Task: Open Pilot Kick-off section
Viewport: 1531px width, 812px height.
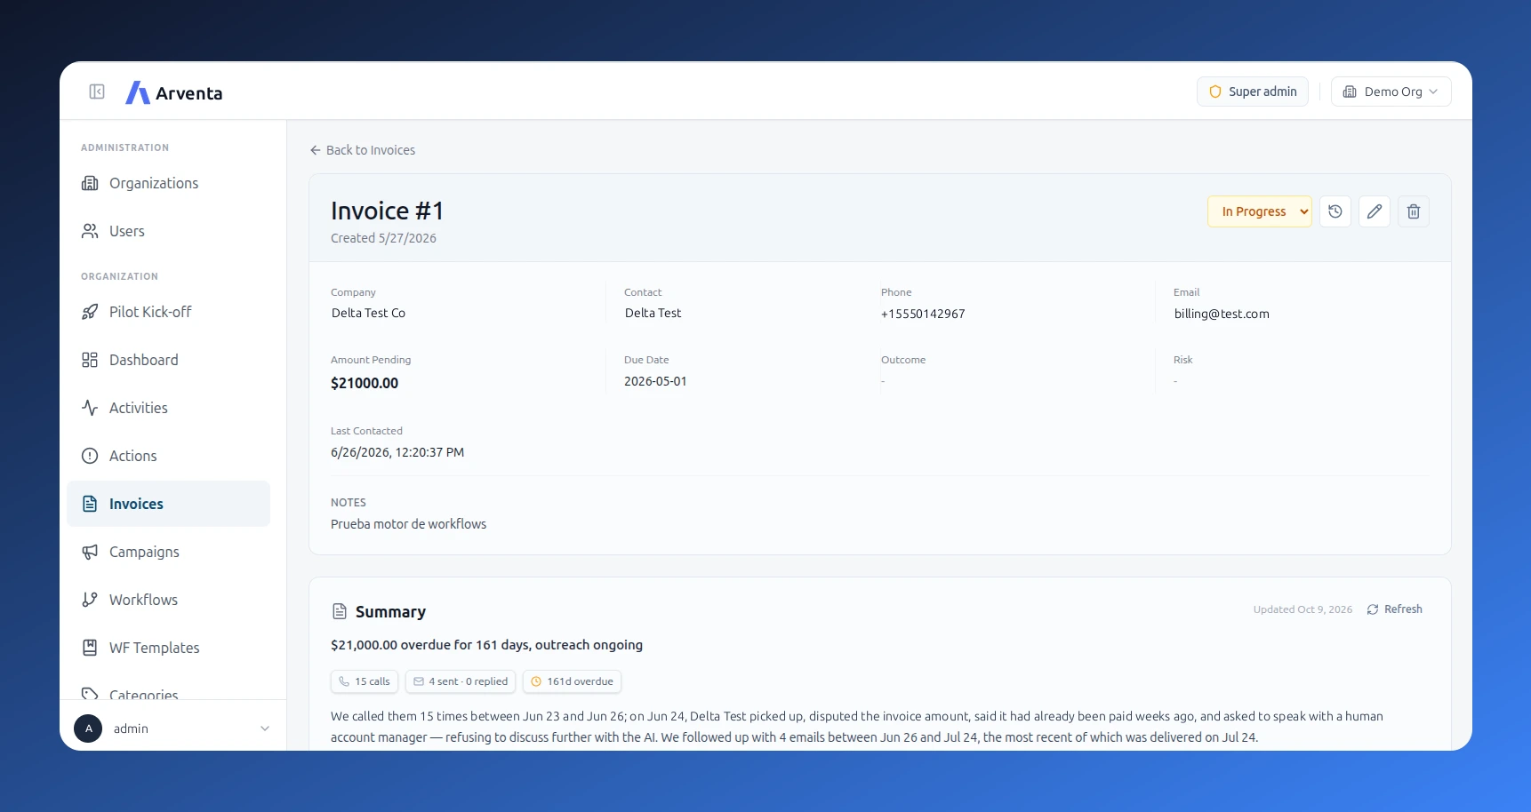Action: [x=168, y=312]
